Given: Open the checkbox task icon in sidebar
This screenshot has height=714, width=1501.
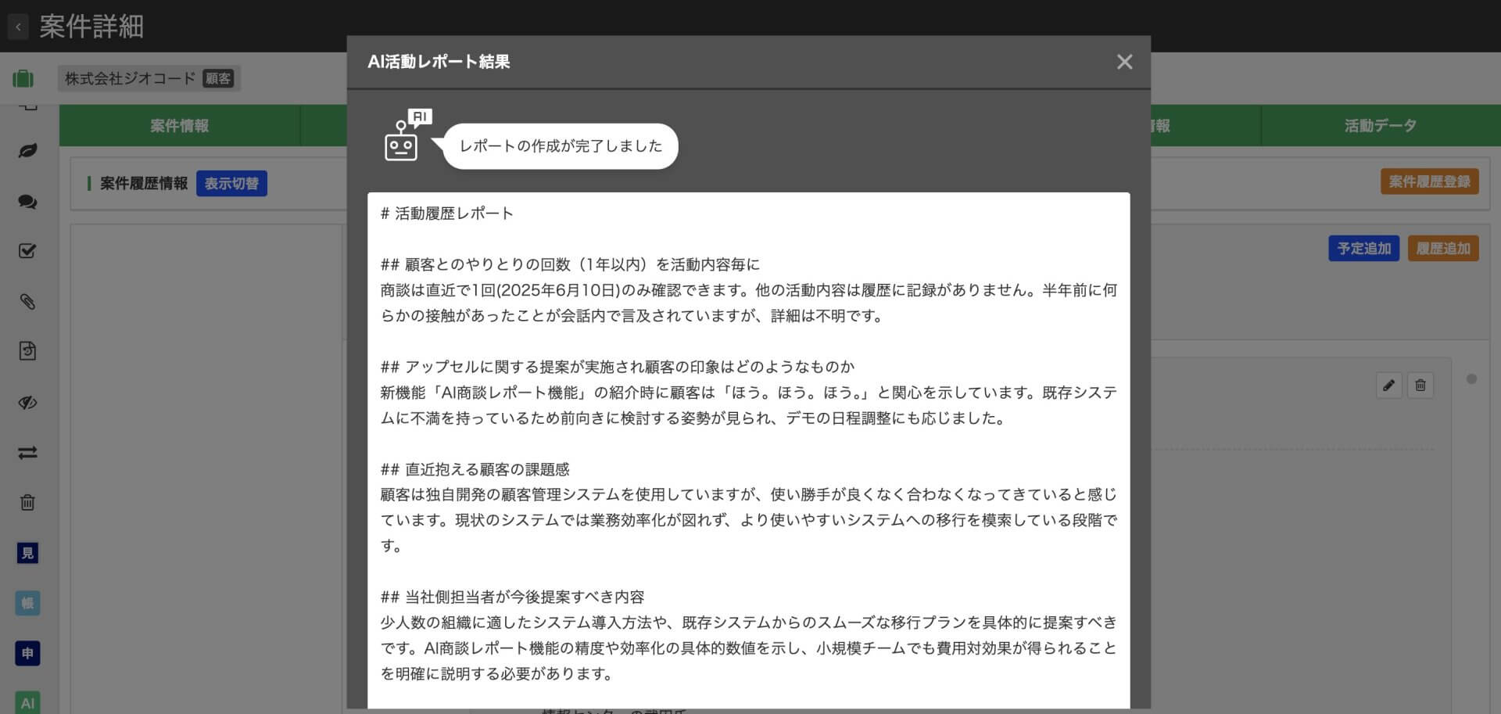Looking at the screenshot, I should (27, 251).
